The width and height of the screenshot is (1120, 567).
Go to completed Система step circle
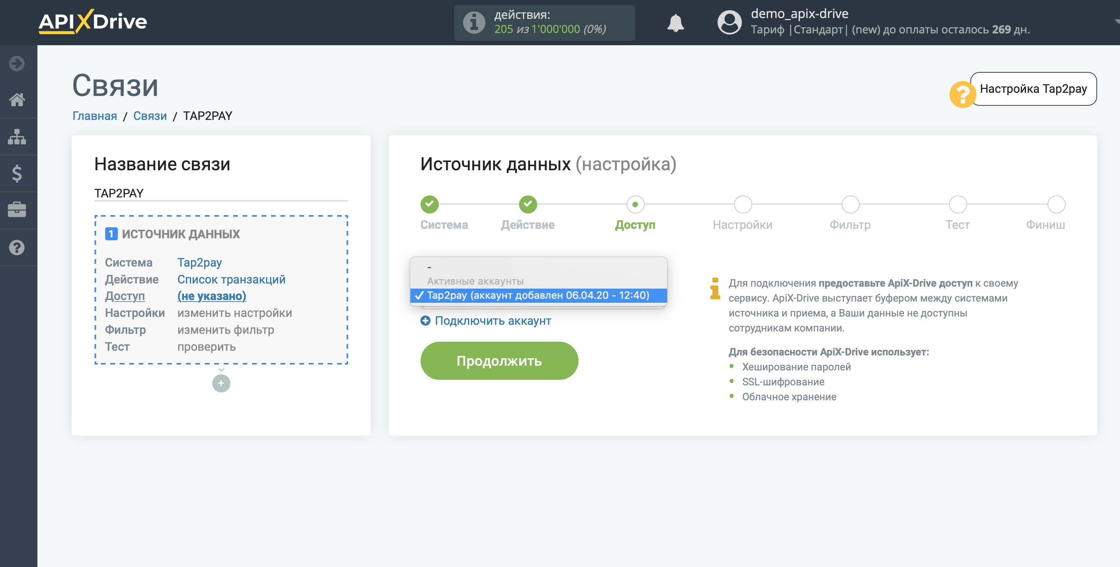[x=430, y=204]
